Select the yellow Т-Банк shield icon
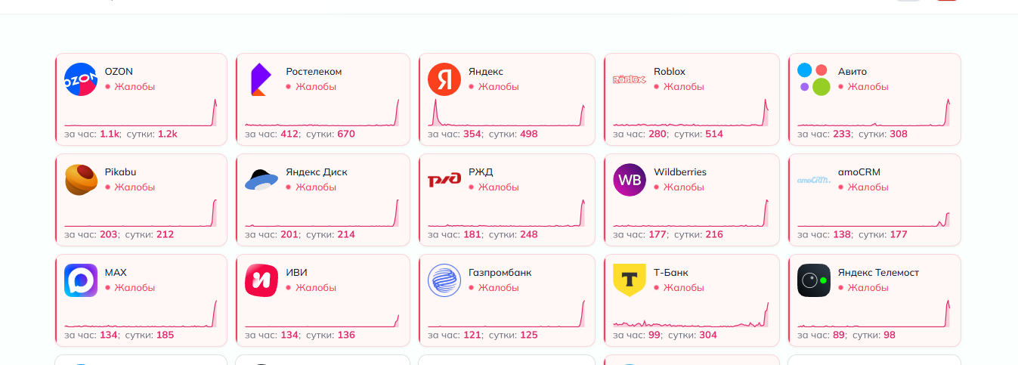 (630, 280)
